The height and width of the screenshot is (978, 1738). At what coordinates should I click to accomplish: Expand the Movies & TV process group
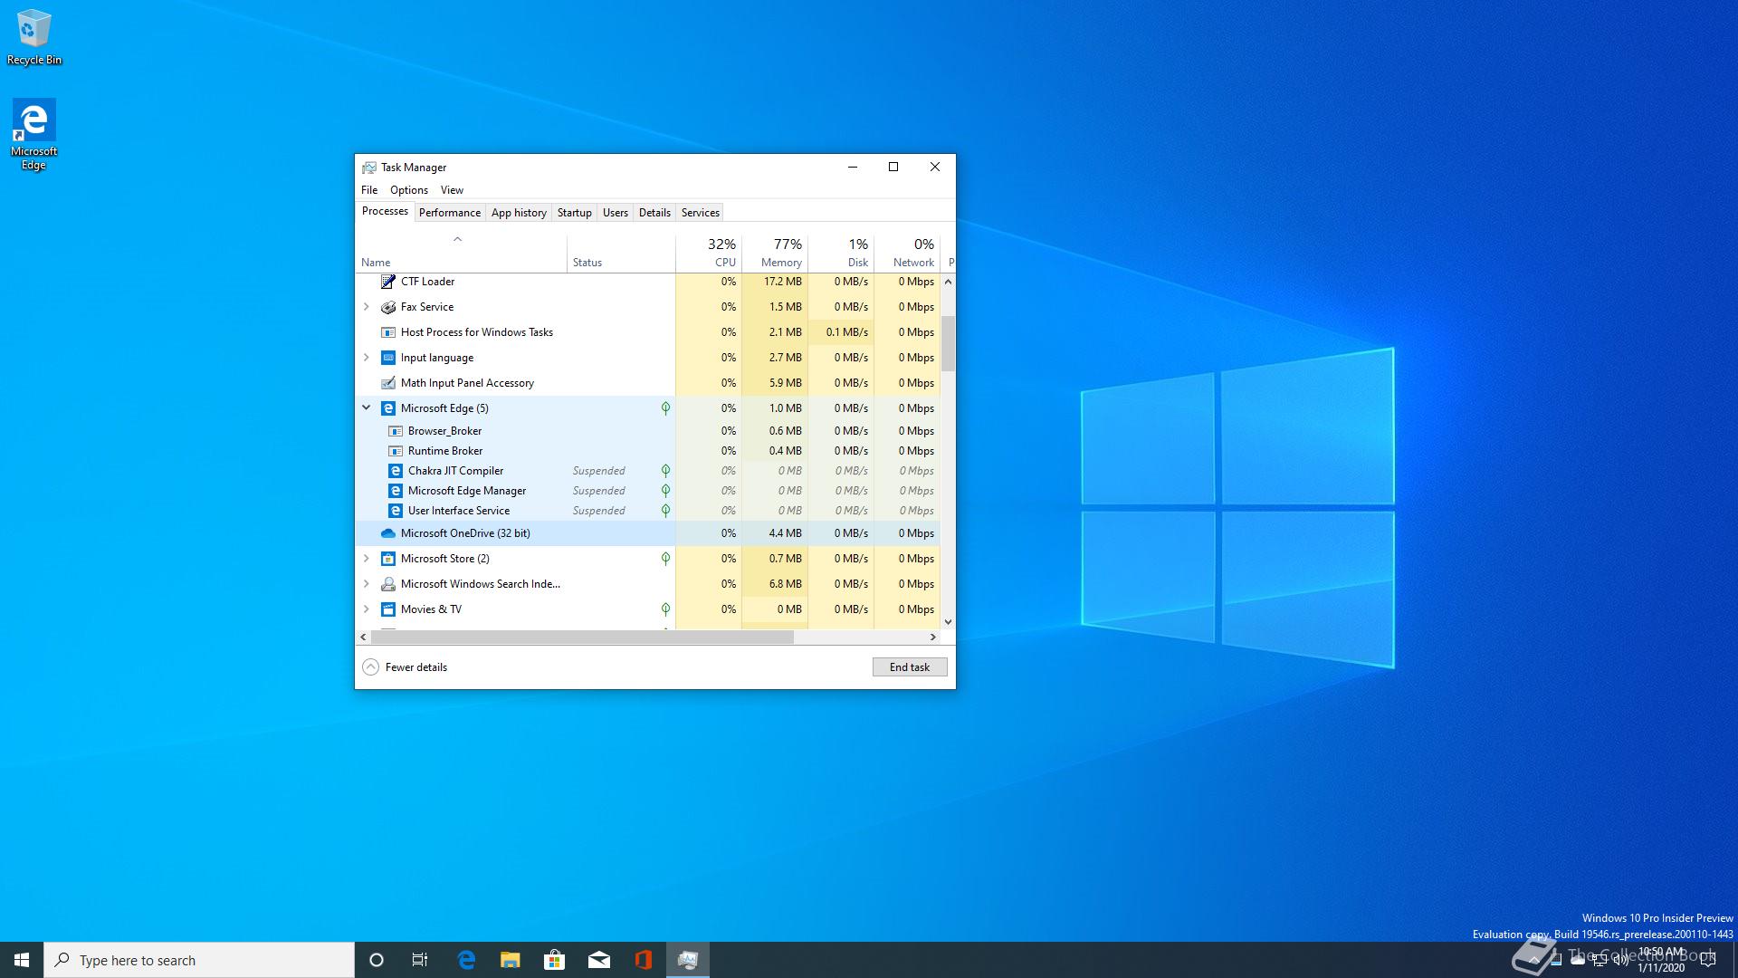367,609
